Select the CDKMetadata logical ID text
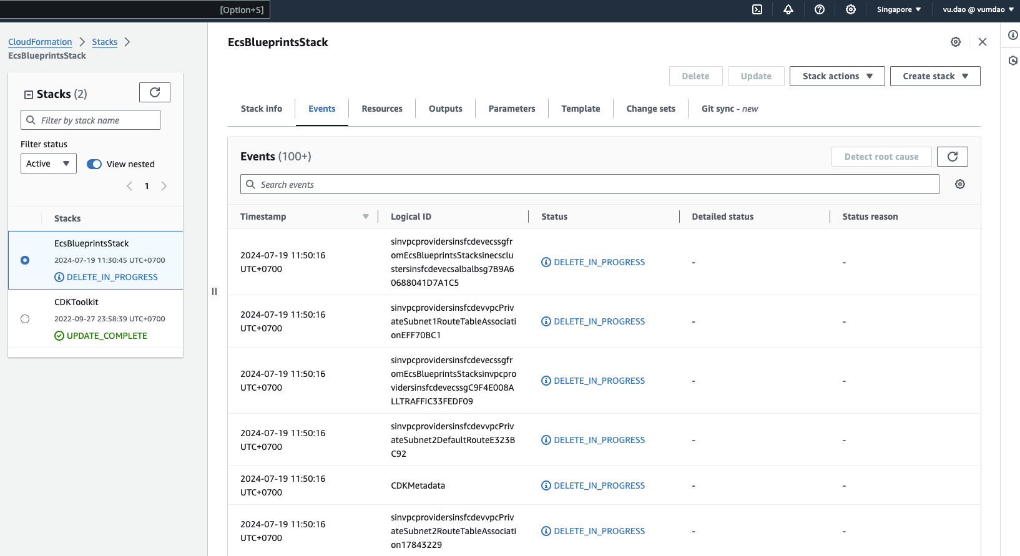 [418, 485]
